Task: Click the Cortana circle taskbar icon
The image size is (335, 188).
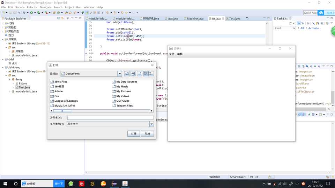Action: pos(16,183)
